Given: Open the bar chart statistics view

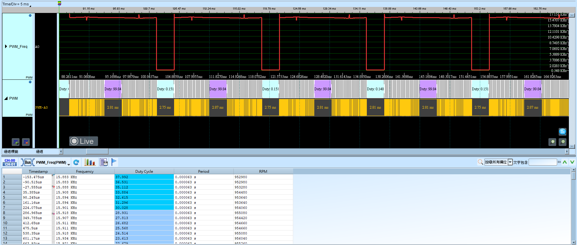Looking at the screenshot, I should pyautogui.click(x=90, y=163).
